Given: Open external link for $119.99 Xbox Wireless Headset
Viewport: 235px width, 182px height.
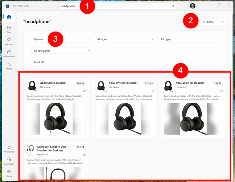Looking at the screenshot, I should [x=153, y=91].
